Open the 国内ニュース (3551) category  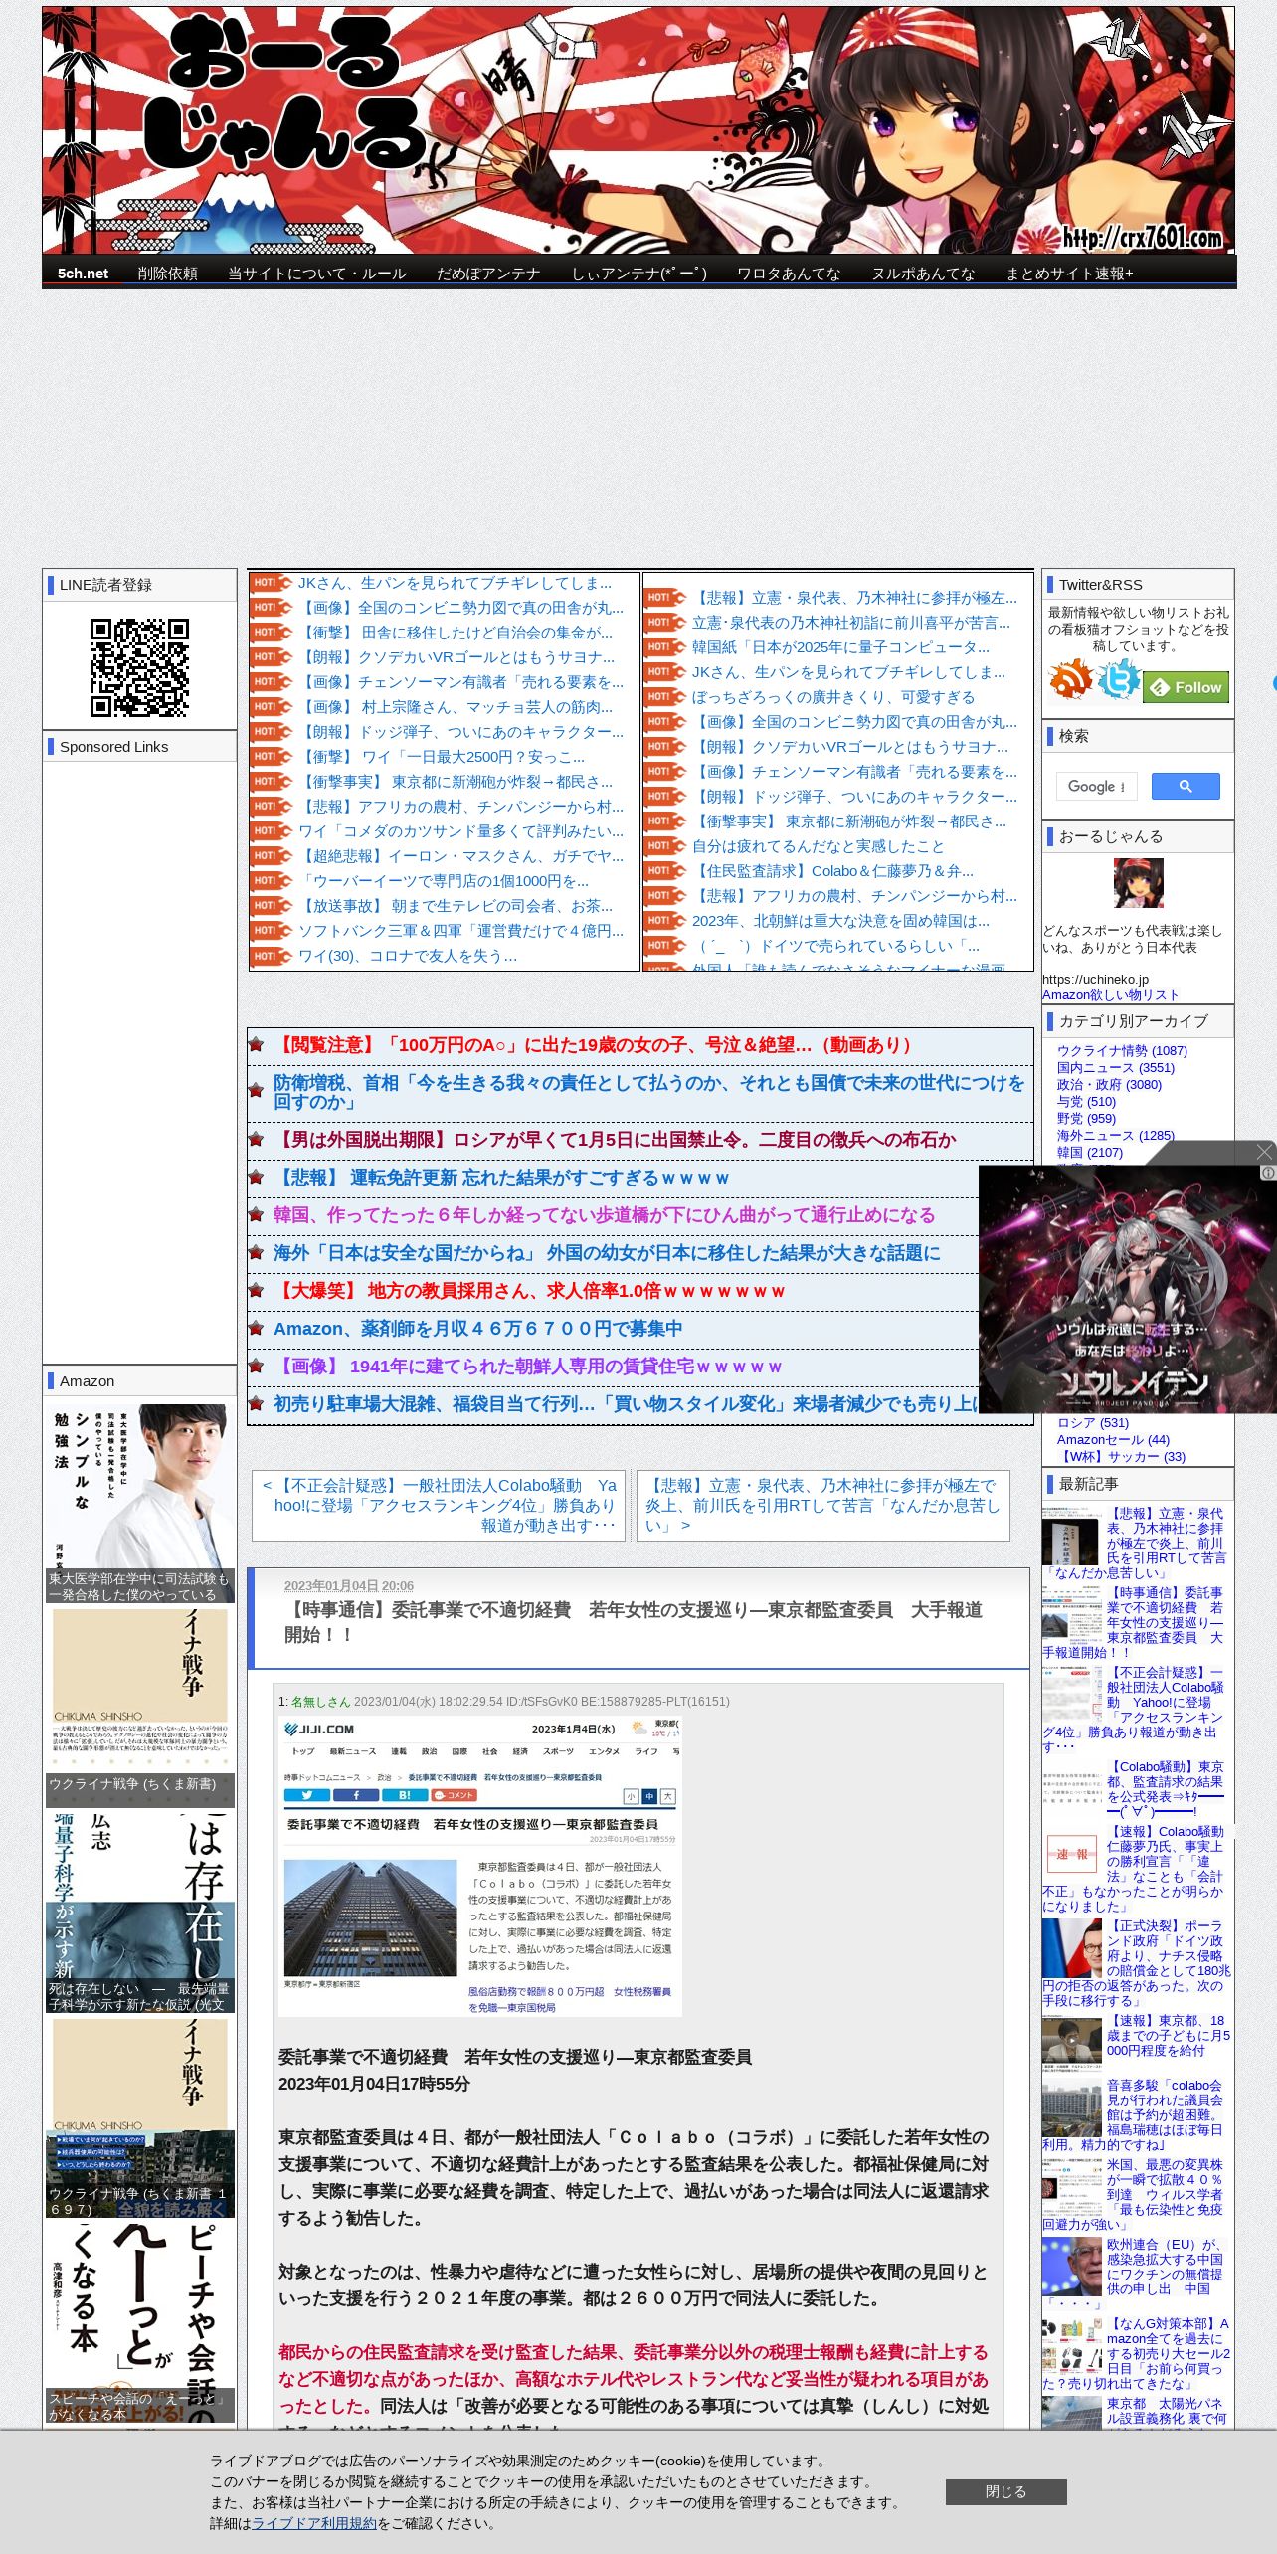1116,1067
